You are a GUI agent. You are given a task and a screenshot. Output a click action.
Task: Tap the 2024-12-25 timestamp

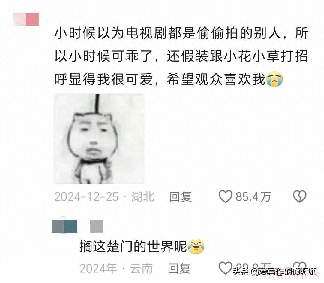[87, 196]
